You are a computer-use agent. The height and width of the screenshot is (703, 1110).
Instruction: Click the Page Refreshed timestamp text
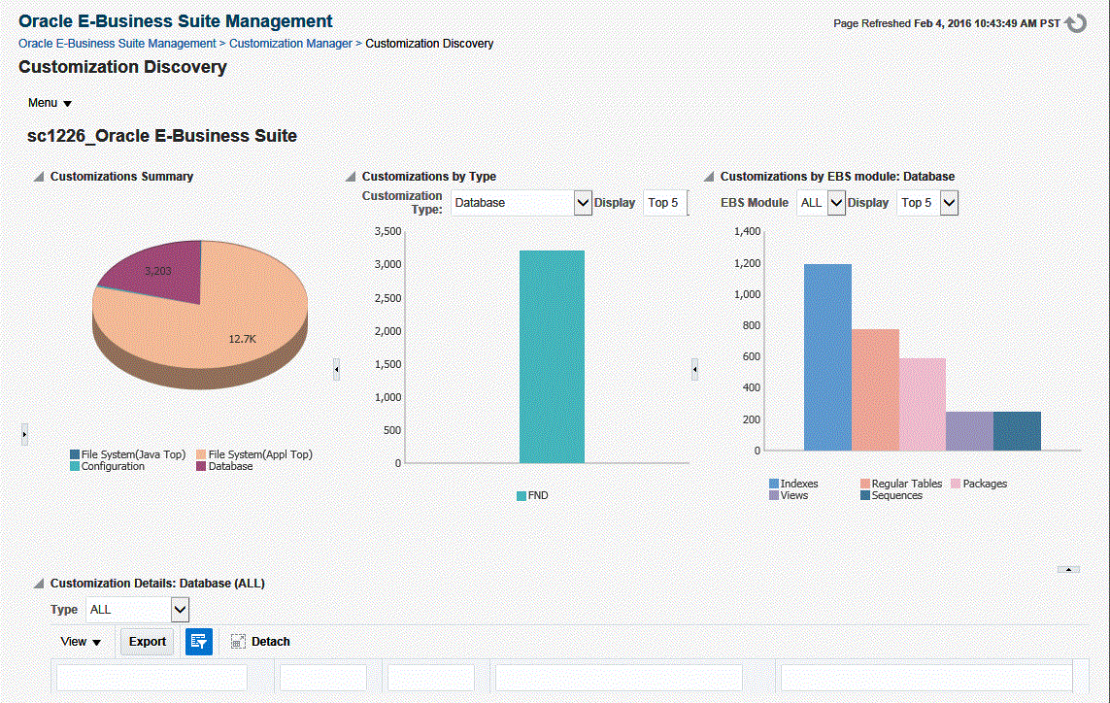pos(947,23)
